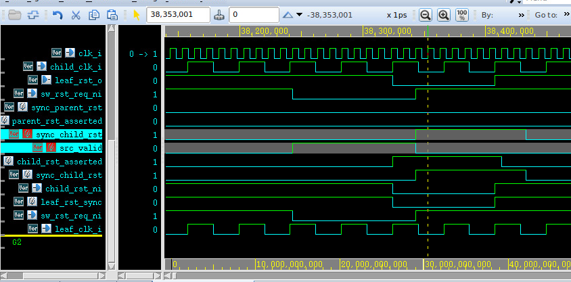Click the input port icon beside clk_i
571x282 pixels.
[x=70, y=53]
